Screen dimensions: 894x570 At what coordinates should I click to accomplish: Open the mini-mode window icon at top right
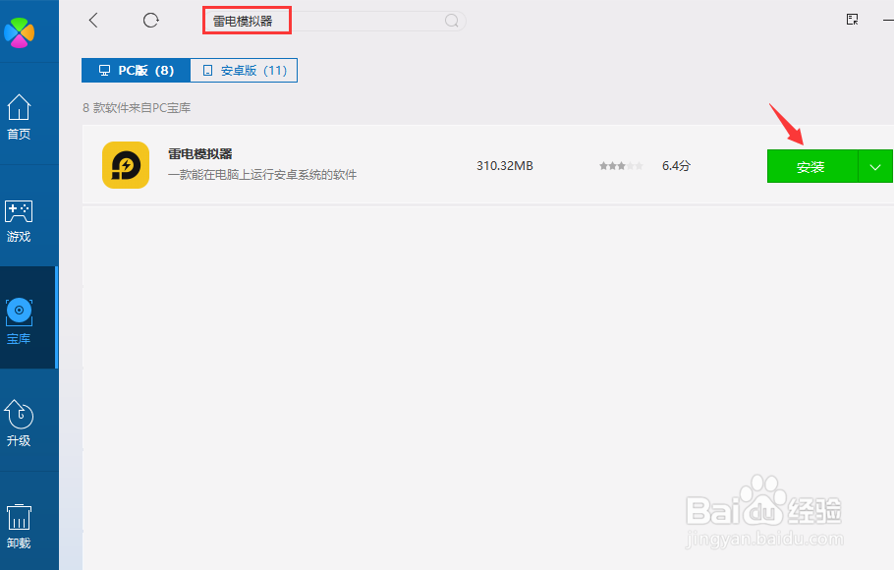[853, 20]
